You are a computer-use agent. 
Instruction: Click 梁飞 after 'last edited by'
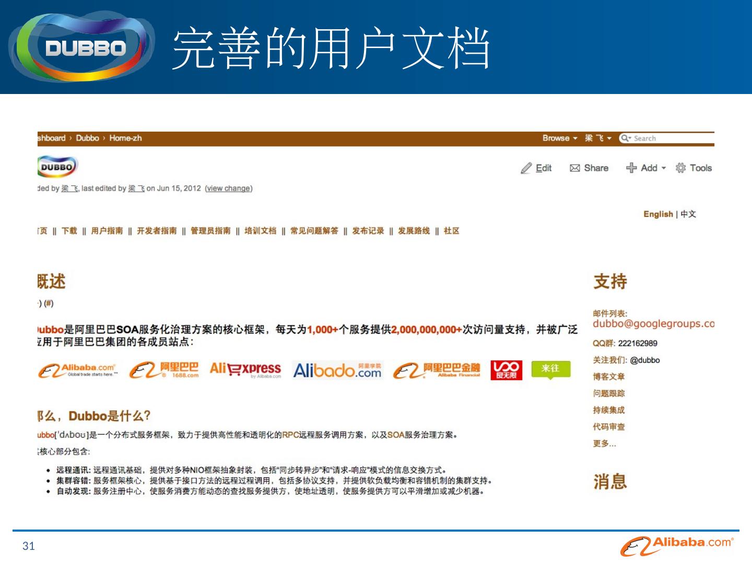[136, 189]
